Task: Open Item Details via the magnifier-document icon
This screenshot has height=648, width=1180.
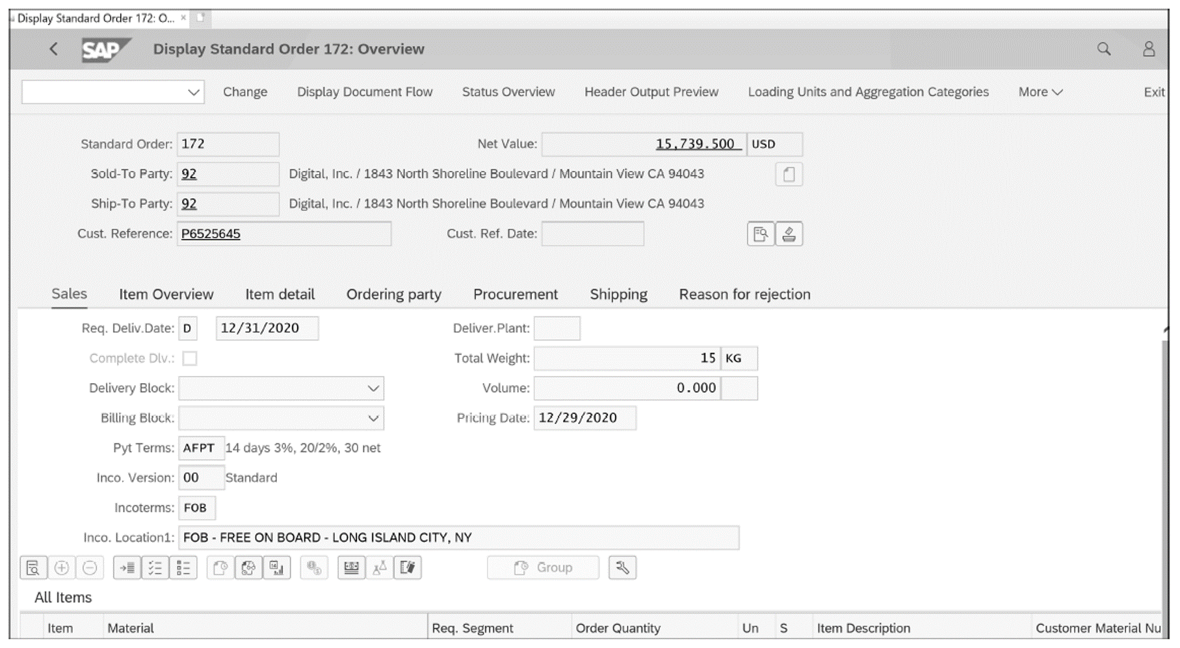Action: (x=33, y=567)
